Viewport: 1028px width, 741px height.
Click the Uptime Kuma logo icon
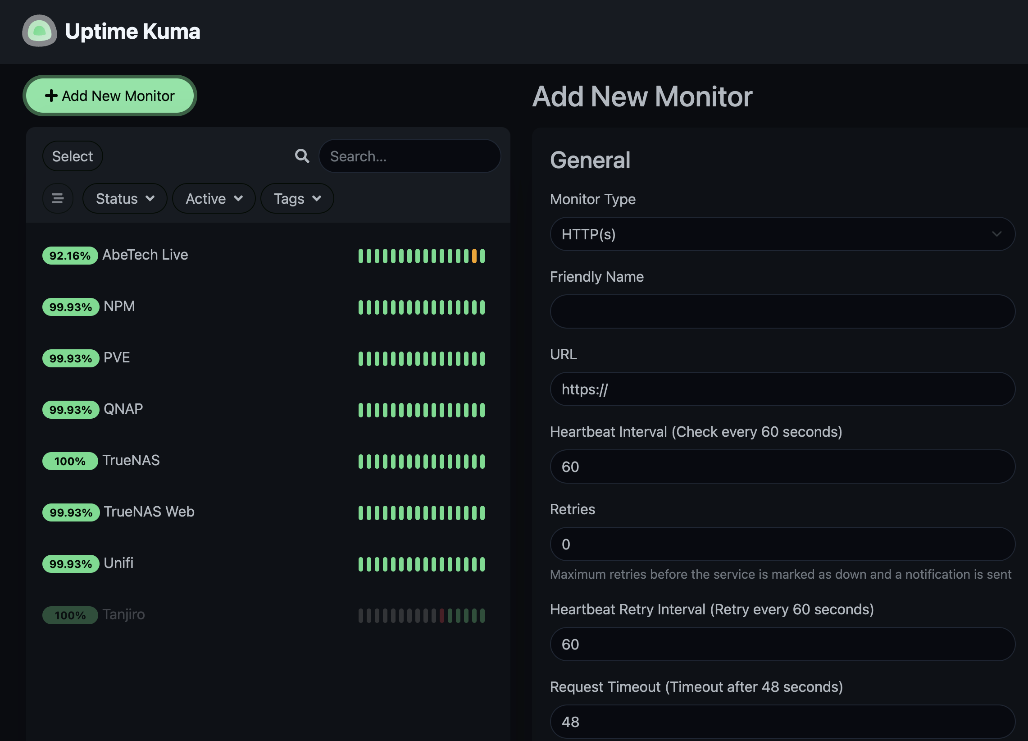pyautogui.click(x=40, y=31)
